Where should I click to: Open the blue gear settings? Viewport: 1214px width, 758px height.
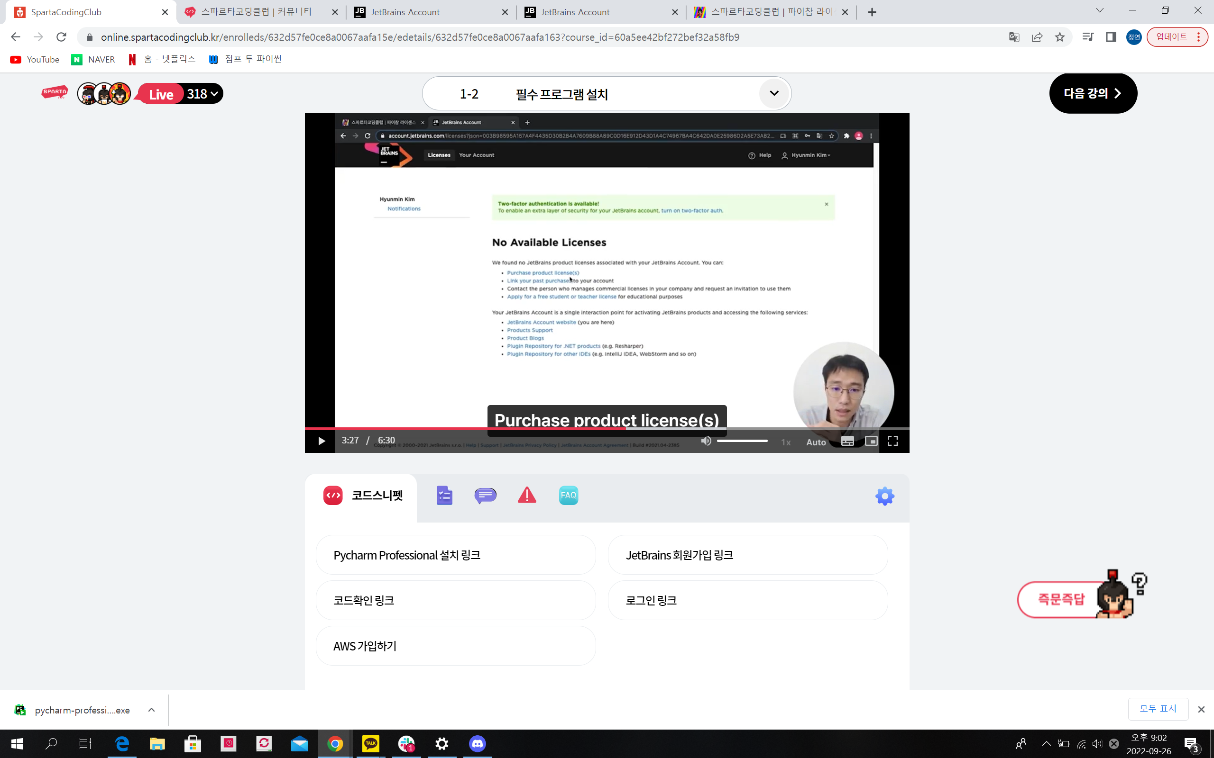coord(885,496)
